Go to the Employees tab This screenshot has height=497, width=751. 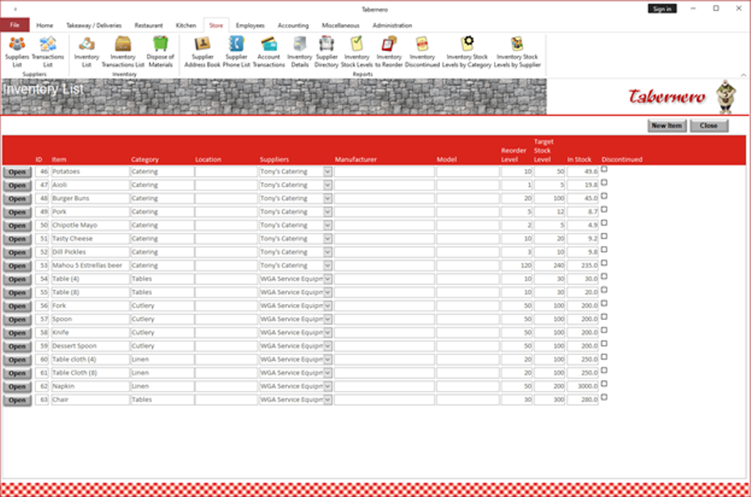click(250, 25)
